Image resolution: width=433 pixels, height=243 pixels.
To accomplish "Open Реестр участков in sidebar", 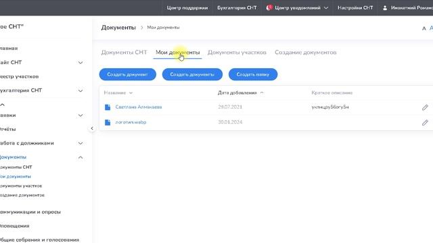I will point(20,76).
